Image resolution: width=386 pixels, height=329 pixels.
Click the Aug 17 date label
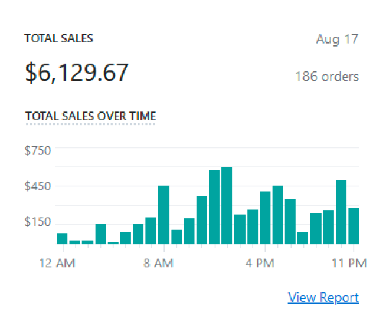click(x=337, y=40)
